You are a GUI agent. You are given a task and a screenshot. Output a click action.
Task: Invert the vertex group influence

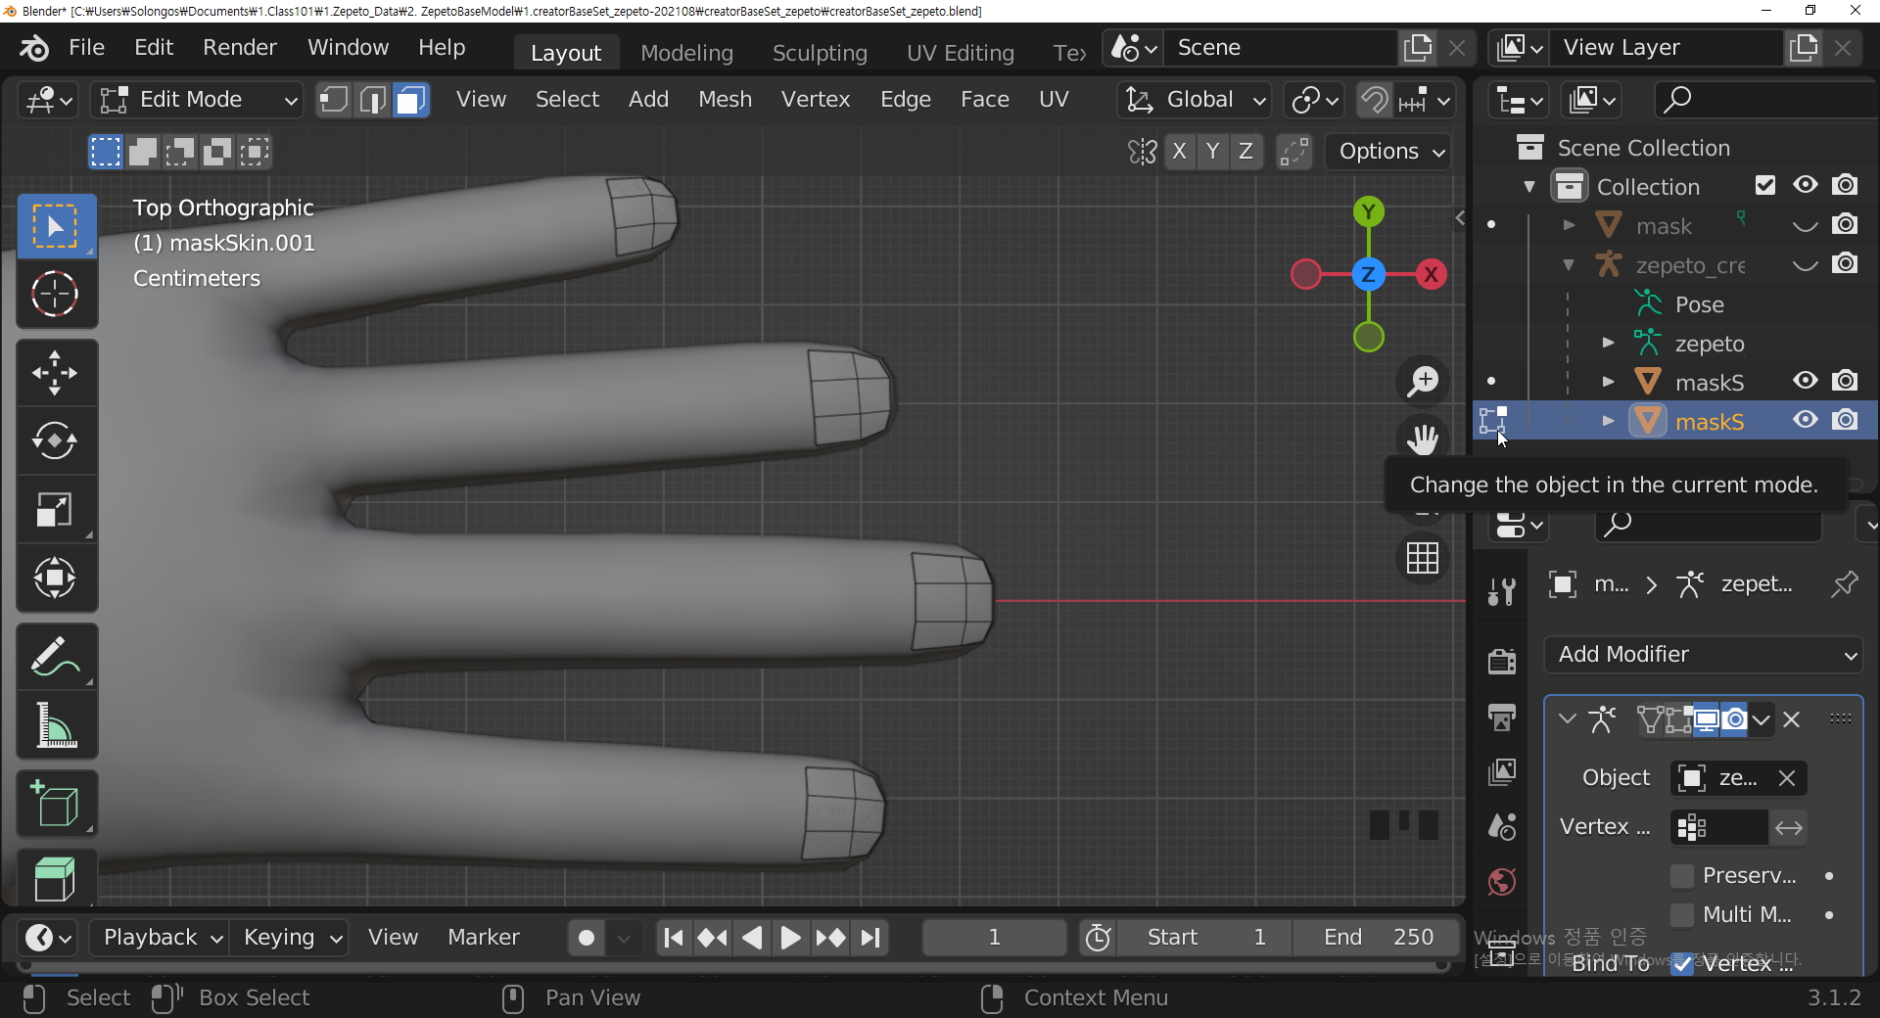coord(1789,827)
